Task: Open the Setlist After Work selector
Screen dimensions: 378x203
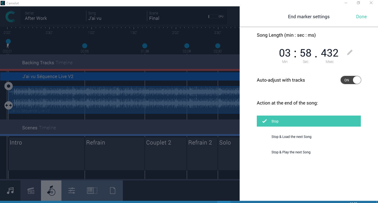Action: pos(53,16)
